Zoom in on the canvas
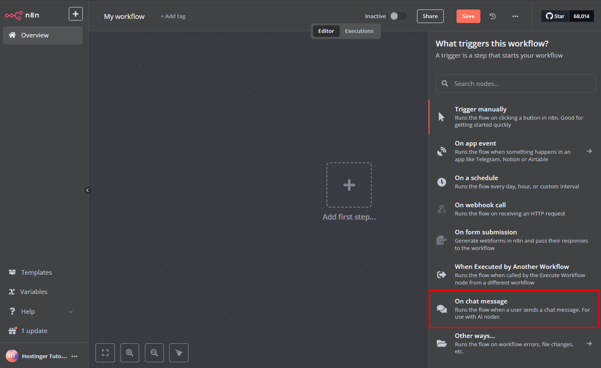 point(130,352)
